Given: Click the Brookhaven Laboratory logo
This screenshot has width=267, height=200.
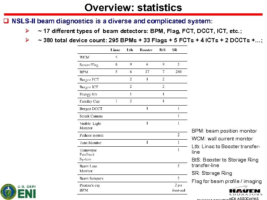Looking at the screenshot, I should click(245, 192).
